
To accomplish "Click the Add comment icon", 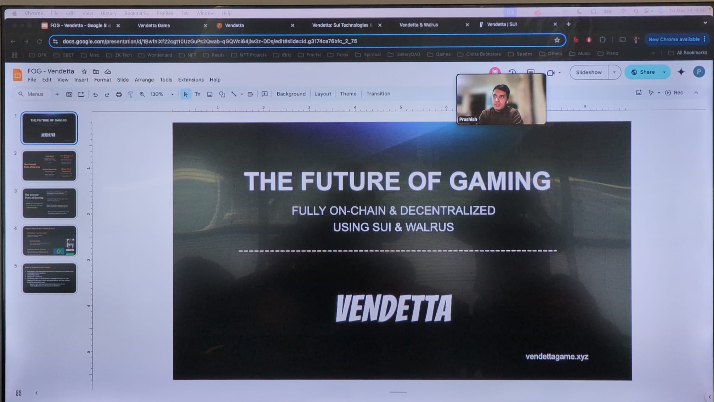I will tap(265, 94).
